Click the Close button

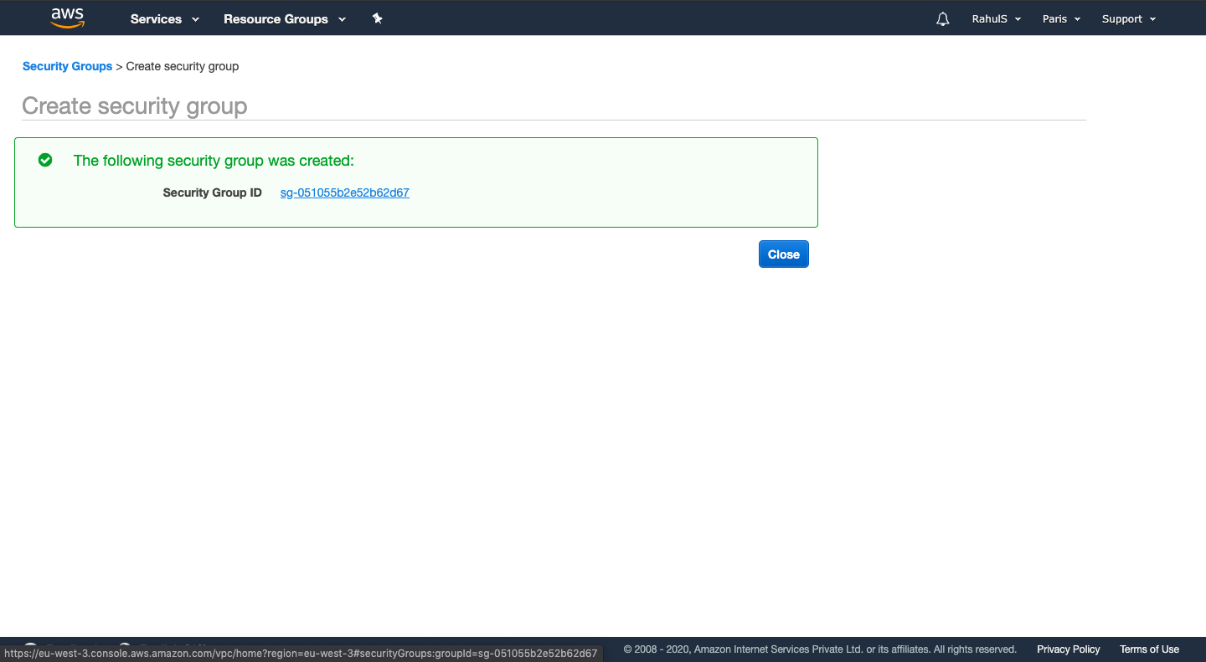click(x=783, y=254)
